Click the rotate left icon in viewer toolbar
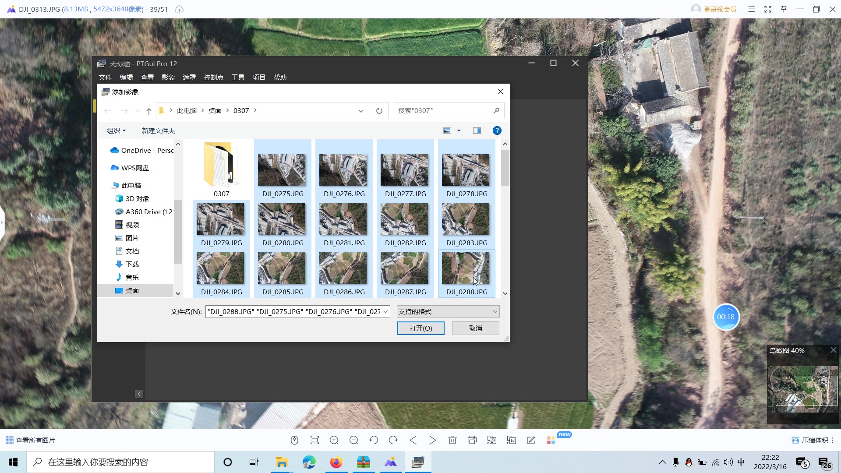This screenshot has width=841, height=473. coord(374,440)
